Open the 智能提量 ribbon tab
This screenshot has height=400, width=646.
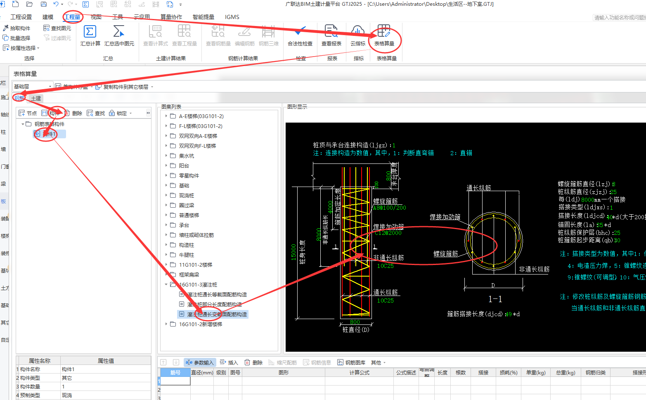(x=204, y=17)
